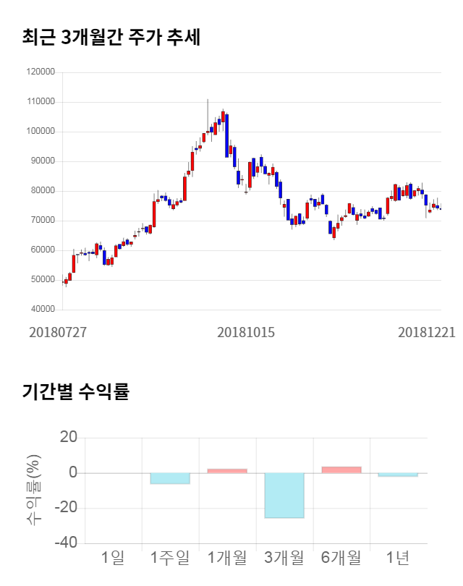Image resolution: width=463 pixels, height=586 pixels.
Task: Select the '1일' period label
Action: (x=113, y=558)
